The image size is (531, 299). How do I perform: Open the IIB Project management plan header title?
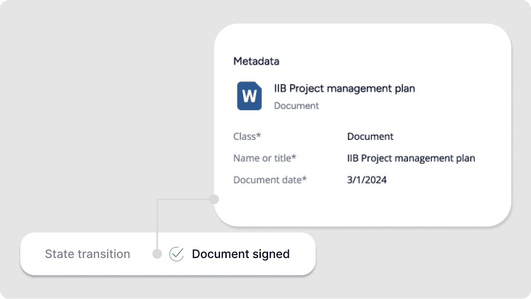tap(344, 88)
